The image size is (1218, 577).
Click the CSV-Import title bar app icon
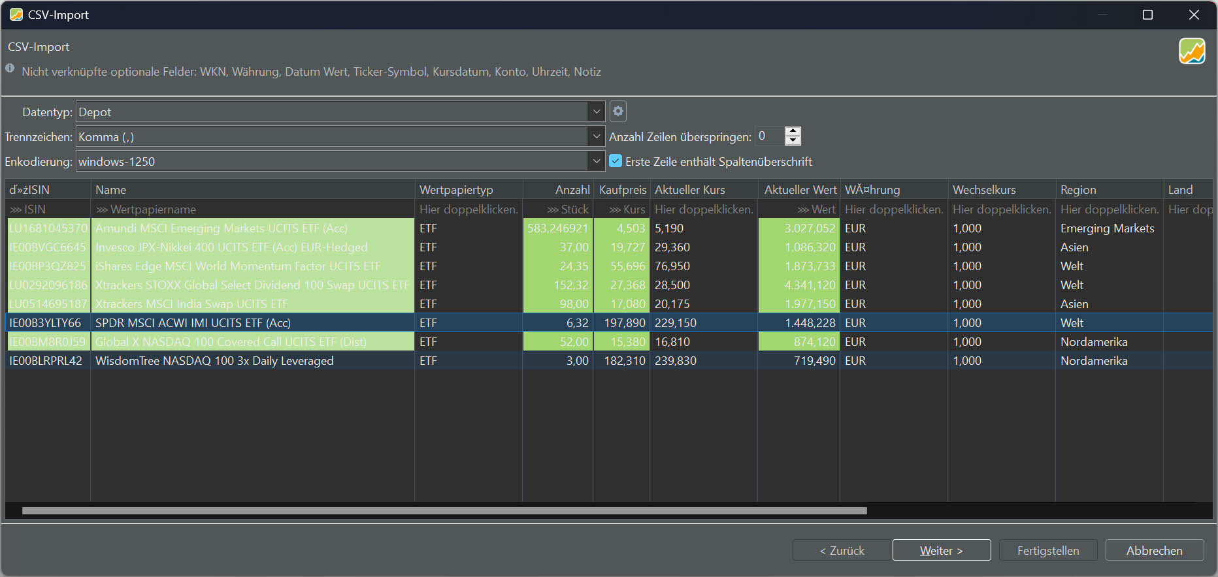(x=16, y=14)
